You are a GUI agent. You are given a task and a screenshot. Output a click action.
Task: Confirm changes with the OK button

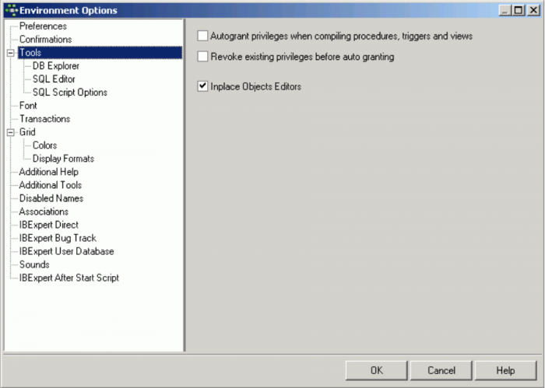(x=376, y=370)
